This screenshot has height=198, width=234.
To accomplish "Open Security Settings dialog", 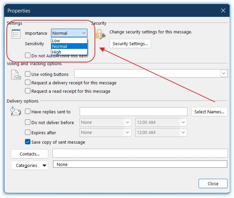I will point(130,44).
